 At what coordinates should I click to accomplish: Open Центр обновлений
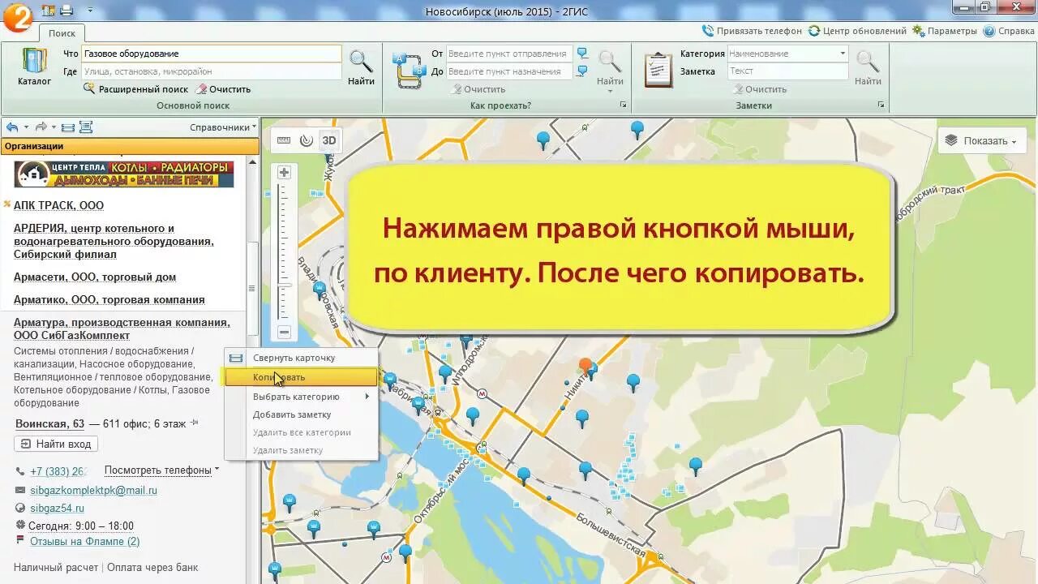click(857, 31)
